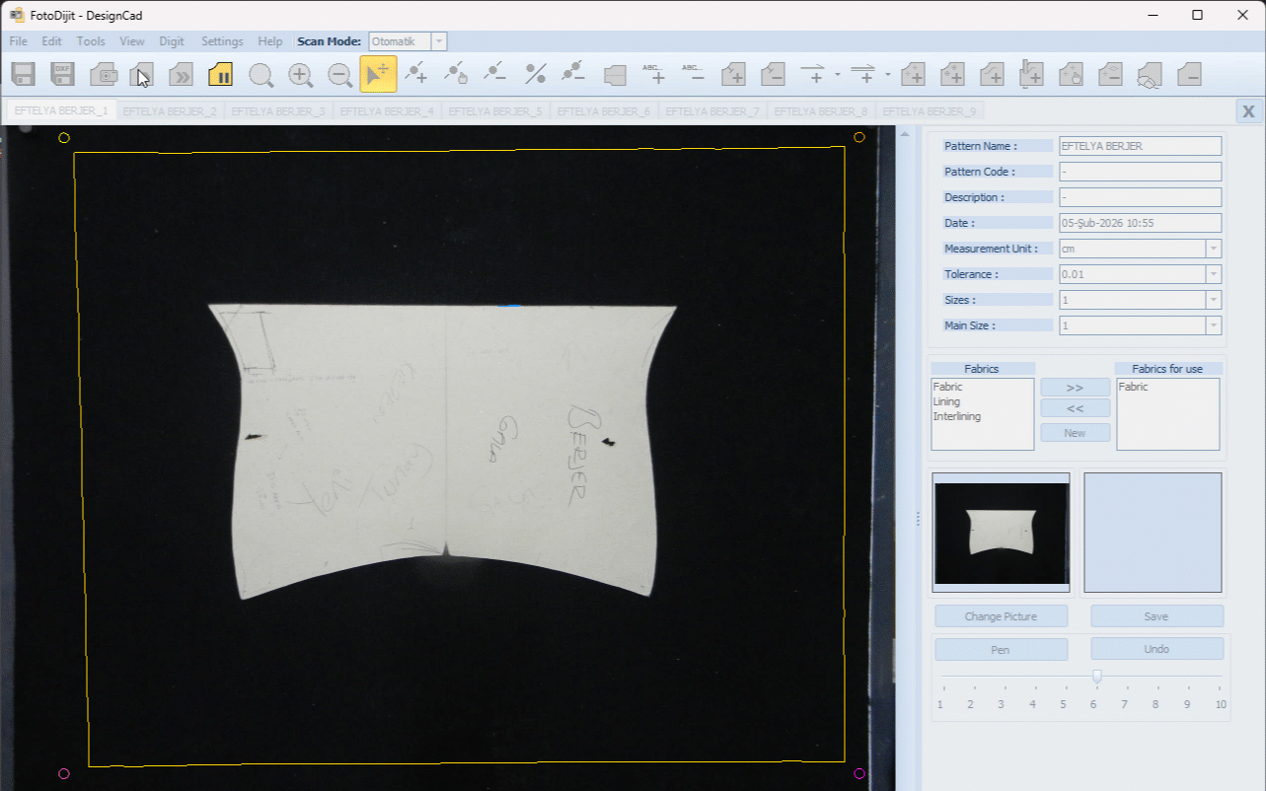The height and width of the screenshot is (791, 1266).
Task: Click the Save floppy disk icon
Action: (24, 75)
